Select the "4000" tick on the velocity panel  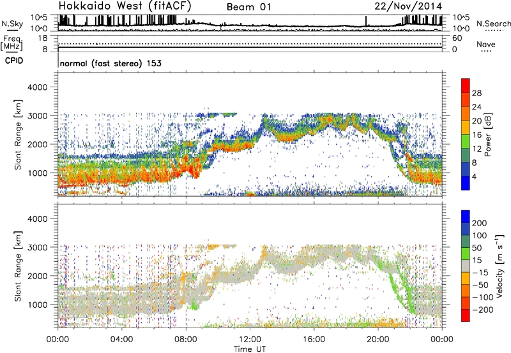(37, 219)
